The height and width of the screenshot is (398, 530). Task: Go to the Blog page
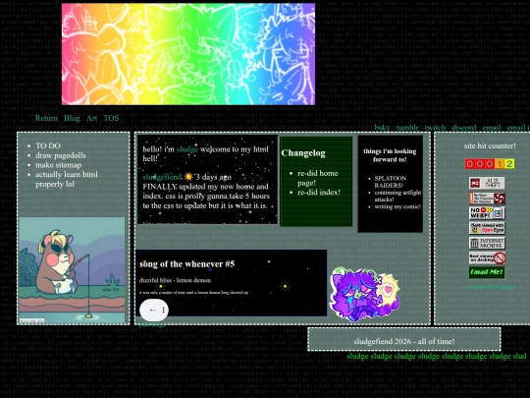coord(72,118)
